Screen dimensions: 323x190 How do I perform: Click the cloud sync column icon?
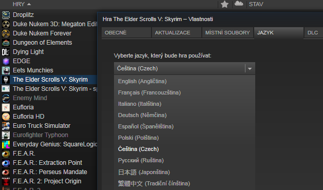pos(239,4)
